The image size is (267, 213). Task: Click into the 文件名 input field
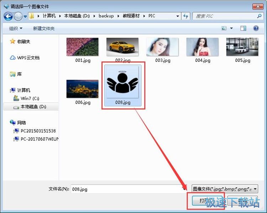tap(129, 189)
